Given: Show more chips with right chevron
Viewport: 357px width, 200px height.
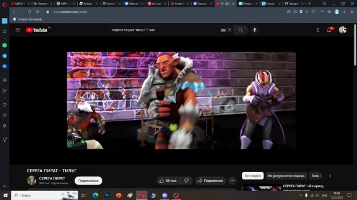Looking at the screenshot, I should pyautogui.click(x=330, y=176).
